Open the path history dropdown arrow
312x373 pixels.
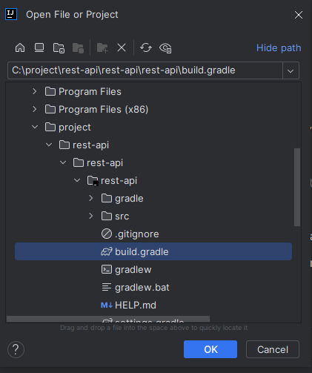tap(291, 71)
